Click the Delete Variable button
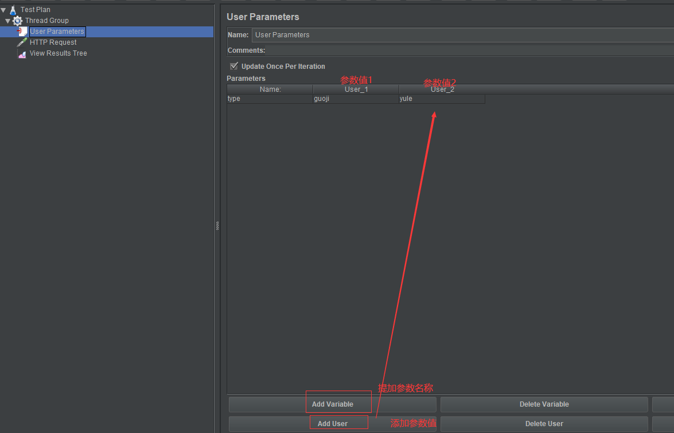This screenshot has height=433, width=674. [544, 404]
